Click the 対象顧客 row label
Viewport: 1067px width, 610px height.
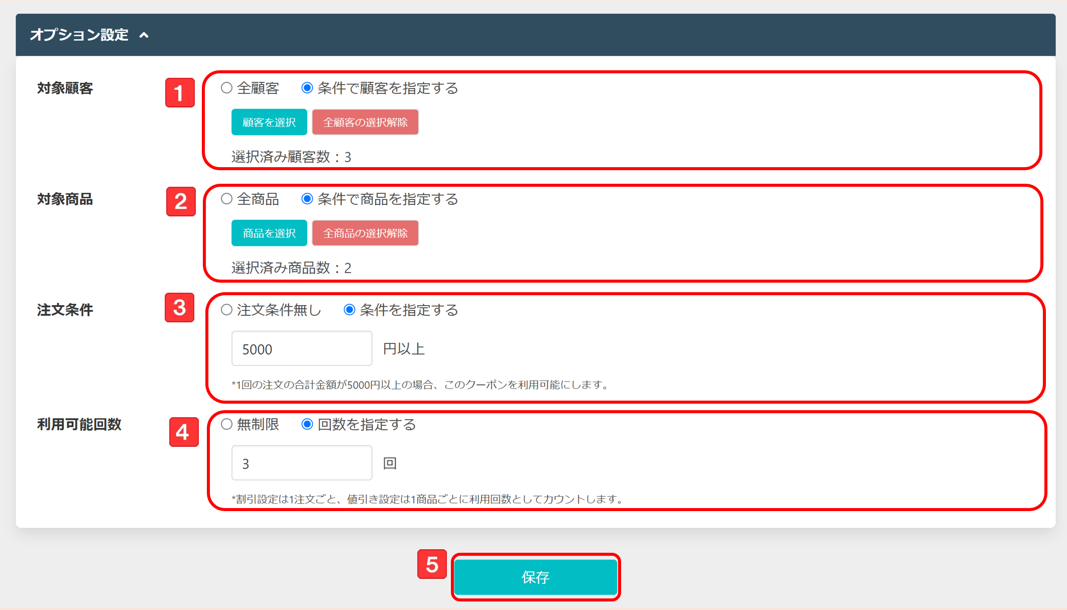pyautogui.click(x=65, y=88)
